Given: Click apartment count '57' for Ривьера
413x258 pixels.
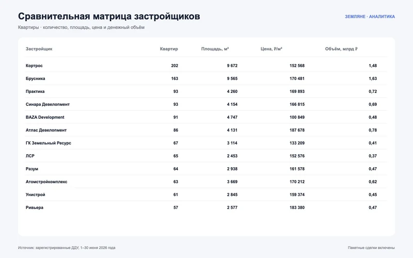Looking at the screenshot, I should click(176, 207).
